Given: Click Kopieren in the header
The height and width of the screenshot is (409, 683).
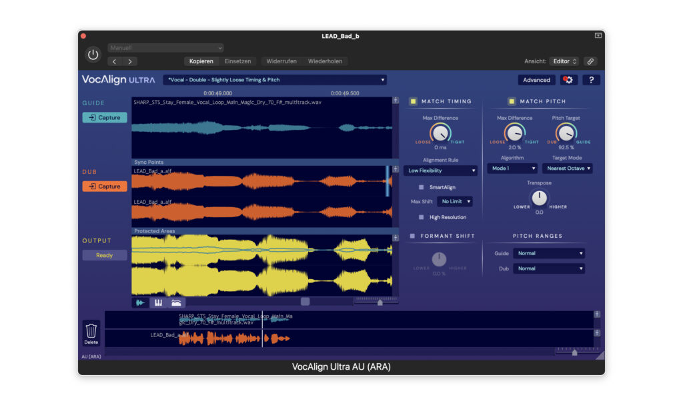Looking at the screenshot, I should click(x=201, y=61).
